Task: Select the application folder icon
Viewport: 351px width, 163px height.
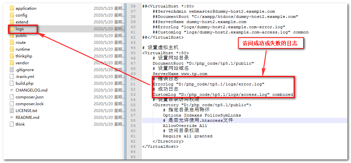Action: point(12,8)
